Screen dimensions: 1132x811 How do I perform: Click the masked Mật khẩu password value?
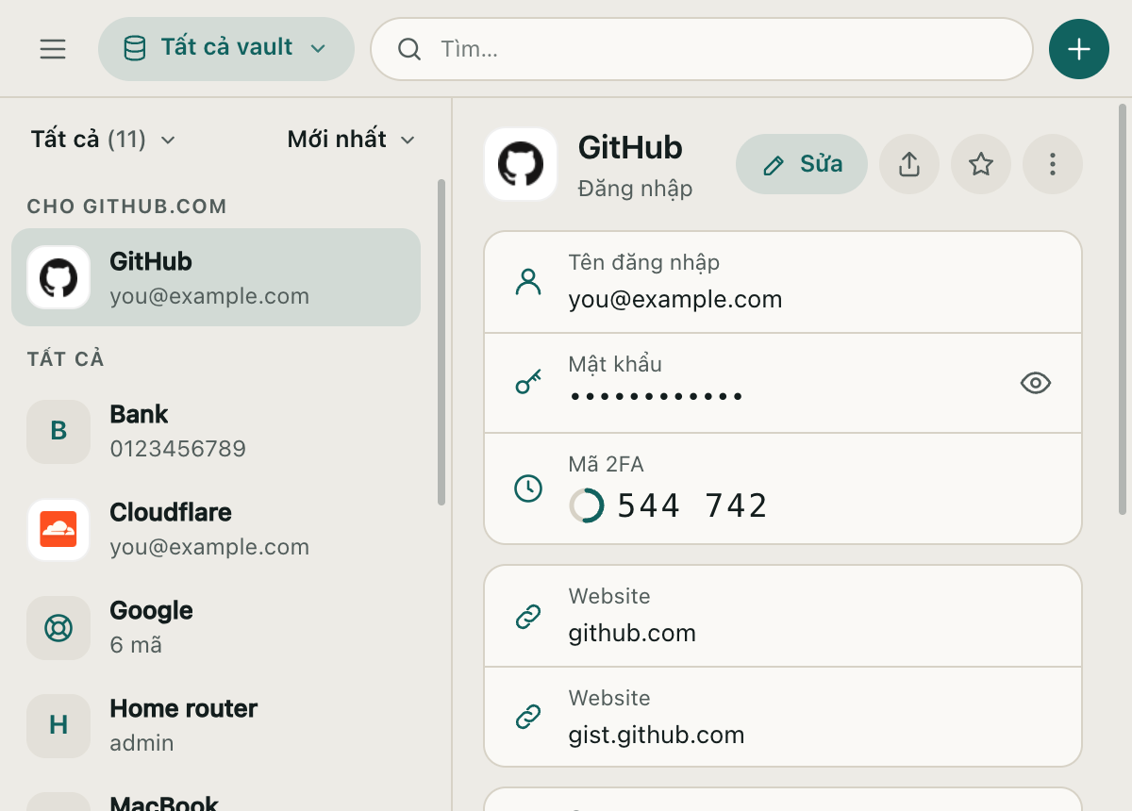pyautogui.click(x=657, y=396)
